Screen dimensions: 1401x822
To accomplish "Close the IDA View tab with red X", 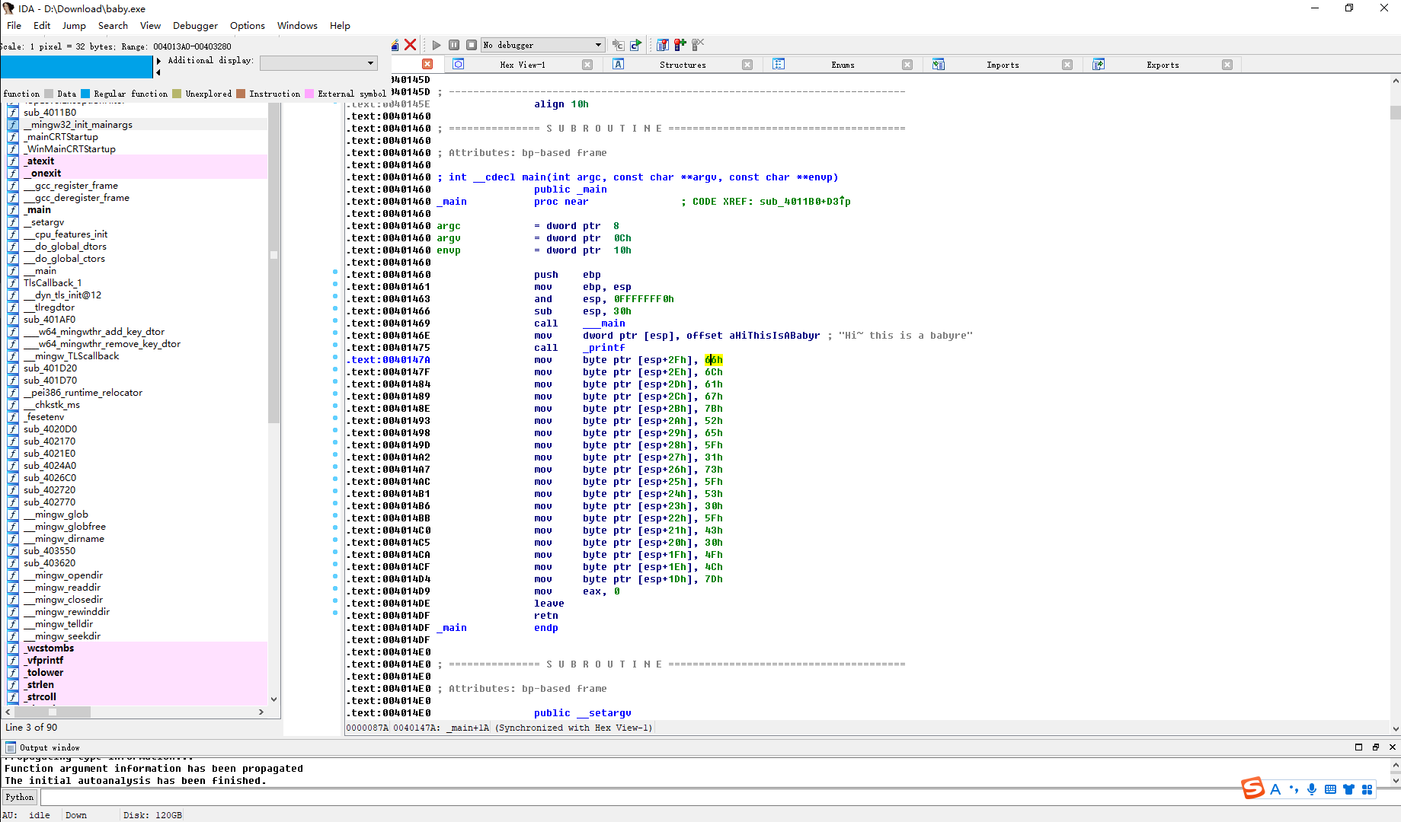I will tap(427, 65).
